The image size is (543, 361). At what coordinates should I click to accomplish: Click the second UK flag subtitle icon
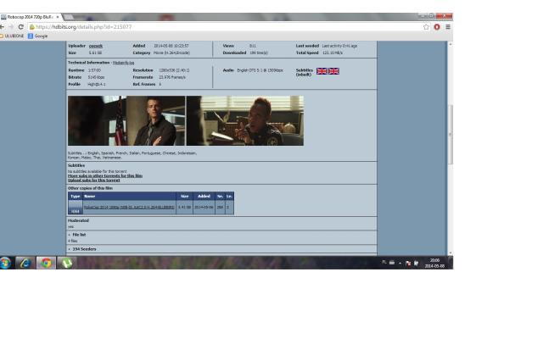point(333,71)
